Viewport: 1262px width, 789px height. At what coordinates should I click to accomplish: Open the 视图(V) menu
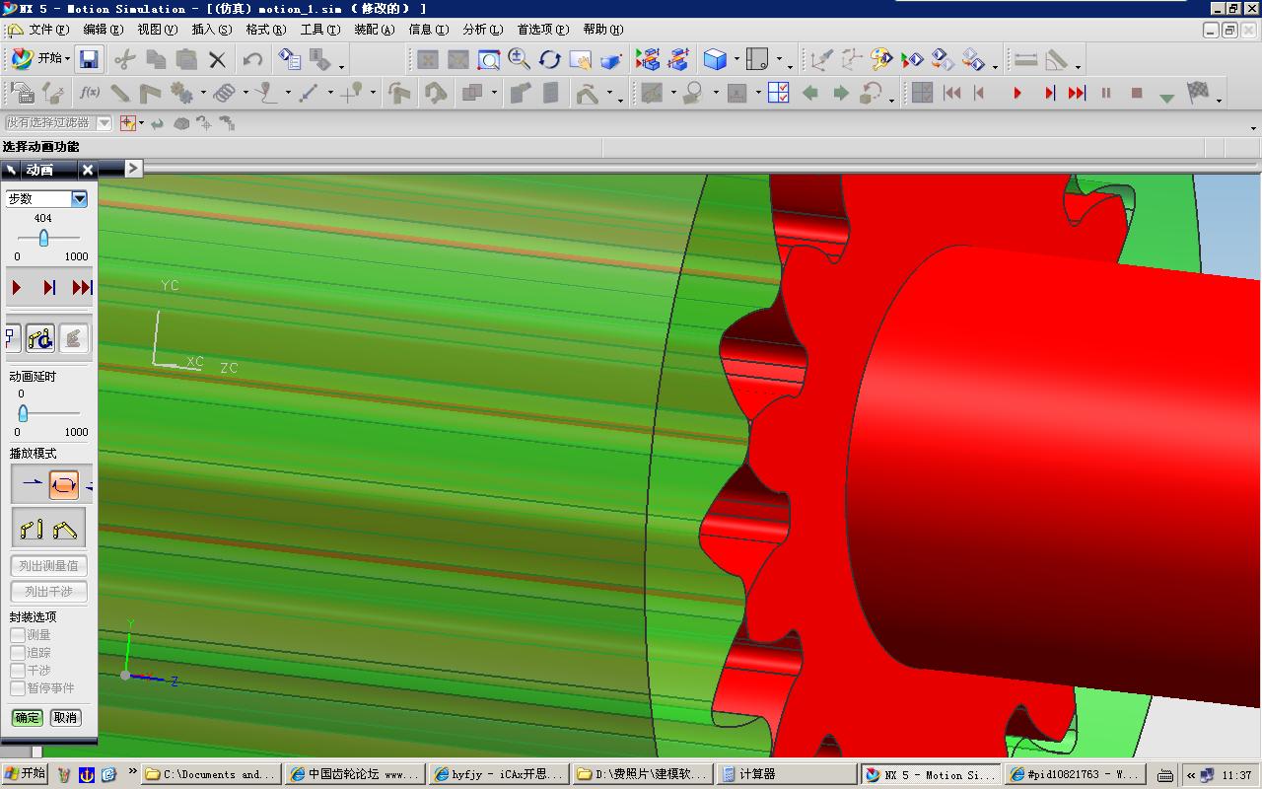[x=158, y=30]
